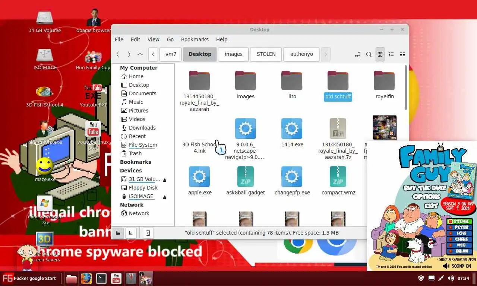The height and width of the screenshot is (286, 477).
Task: Go back using the toolbar back arrow
Action: pyautogui.click(x=118, y=54)
